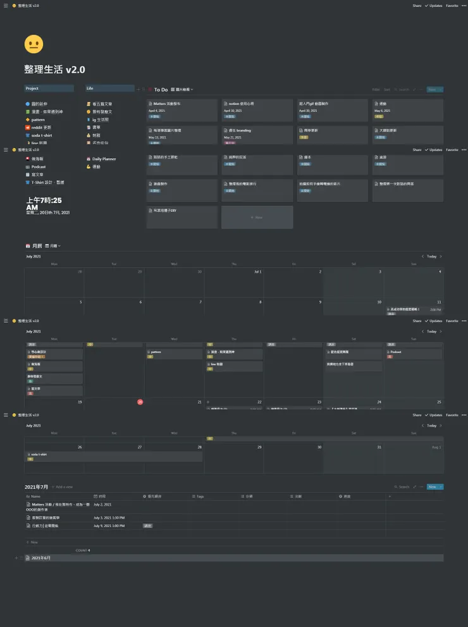Click the blue shirt icon beside soda t-shirt
This screenshot has width=468, height=627.
click(28, 135)
